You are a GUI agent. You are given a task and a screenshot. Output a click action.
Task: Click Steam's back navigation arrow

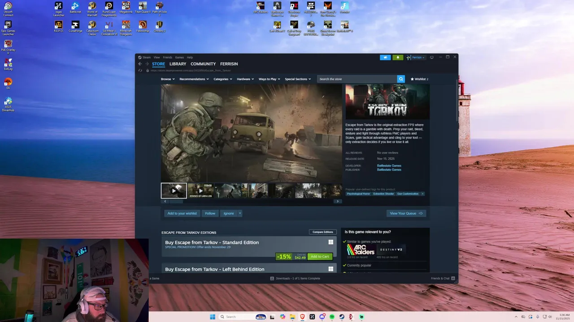click(140, 64)
